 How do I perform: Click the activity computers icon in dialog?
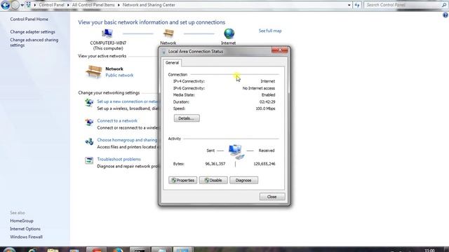click(236, 151)
